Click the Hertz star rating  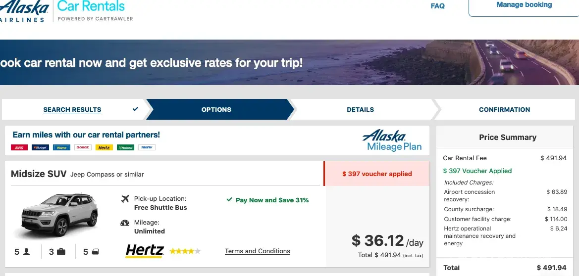click(185, 251)
